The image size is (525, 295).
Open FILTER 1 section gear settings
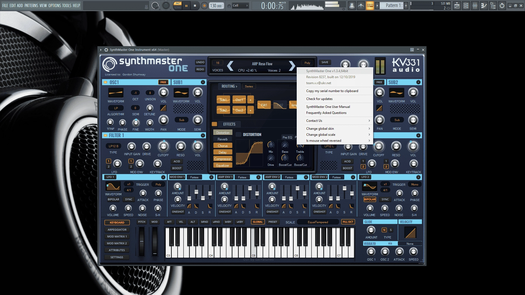(x=203, y=135)
